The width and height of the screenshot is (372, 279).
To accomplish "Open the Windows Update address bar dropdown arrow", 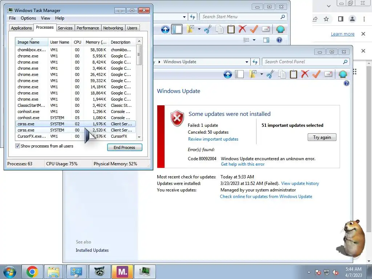I will [247, 62].
